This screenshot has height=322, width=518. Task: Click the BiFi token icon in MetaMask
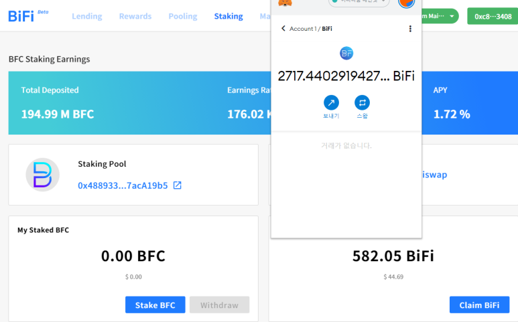coord(346,53)
